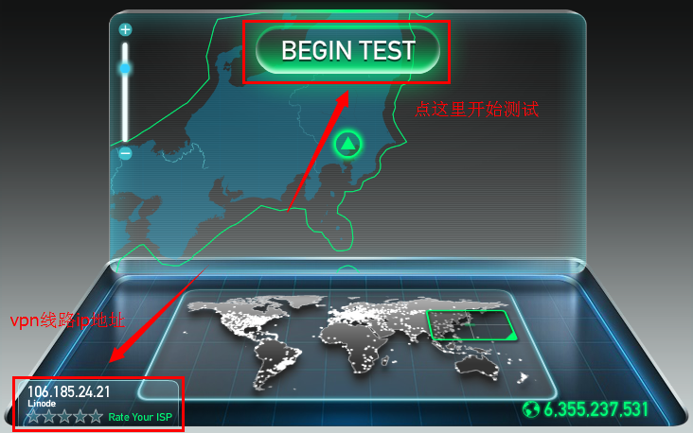Start the speed test with BEGIN TEST
This screenshot has width=693, height=433.
(x=347, y=50)
